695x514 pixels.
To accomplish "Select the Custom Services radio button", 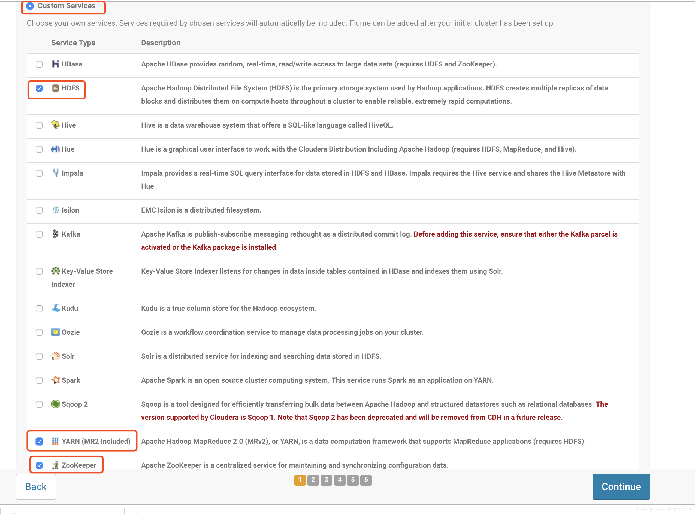I will pyautogui.click(x=30, y=6).
